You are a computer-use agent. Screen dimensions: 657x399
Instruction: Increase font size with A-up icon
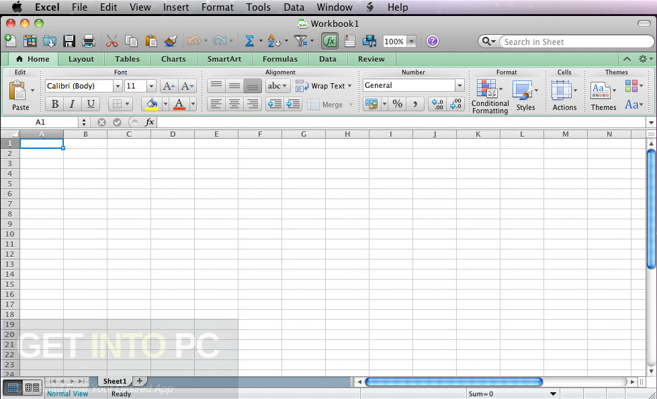169,86
